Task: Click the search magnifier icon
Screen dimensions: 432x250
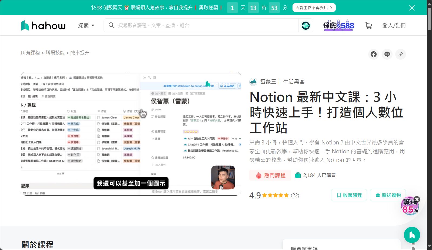Action: (x=111, y=25)
